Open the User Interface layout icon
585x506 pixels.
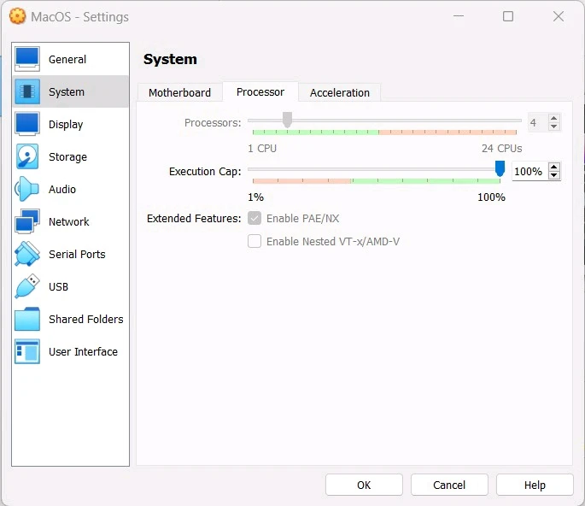point(26,351)
